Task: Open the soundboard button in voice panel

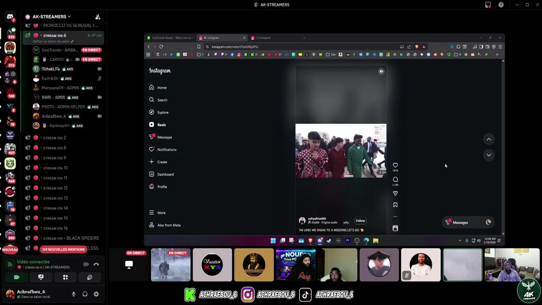Action: (x=90, y=277)
